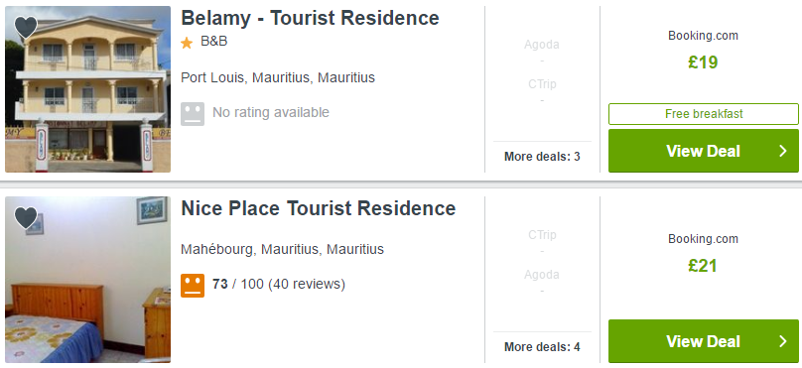Favorite Nice Place Tourist Residence via heart
Screen dimensions: 802x368
[26, 218]
